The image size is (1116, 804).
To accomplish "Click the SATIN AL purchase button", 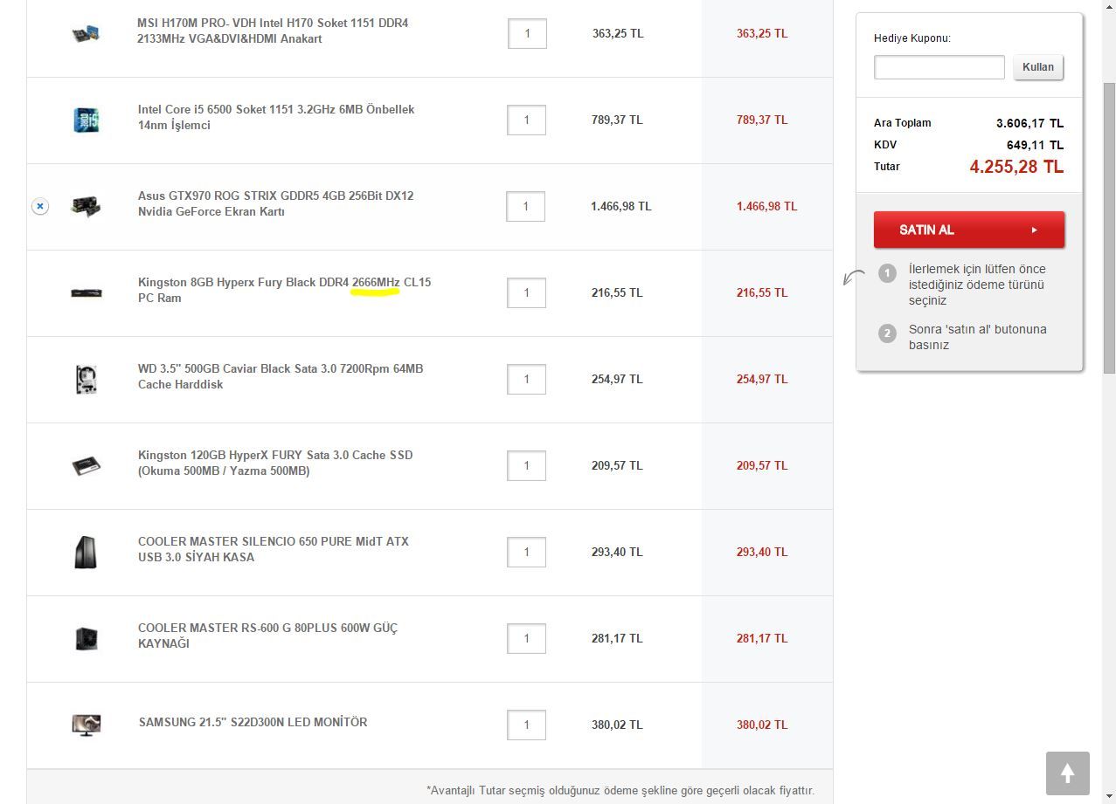I will click(969, 230).
